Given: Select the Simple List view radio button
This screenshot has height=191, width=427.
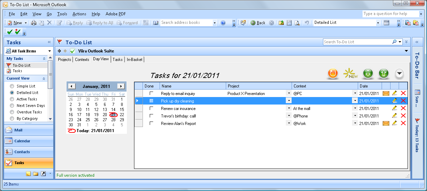Looking at the screenshot, I should coord(12,86).
